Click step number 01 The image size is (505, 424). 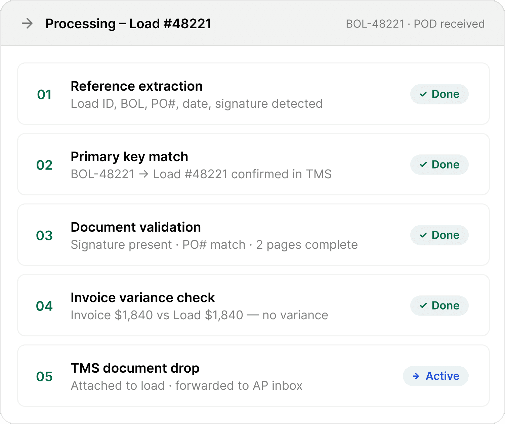tap(44, 95)
